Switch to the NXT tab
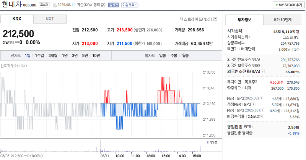Viewport: 306px width, 160px height. pos(50,19)
